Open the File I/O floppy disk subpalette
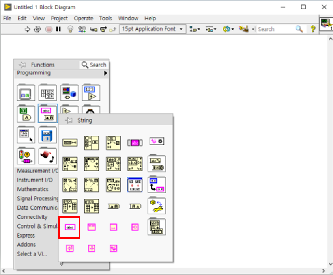333x275 pixels. point(48,135)
